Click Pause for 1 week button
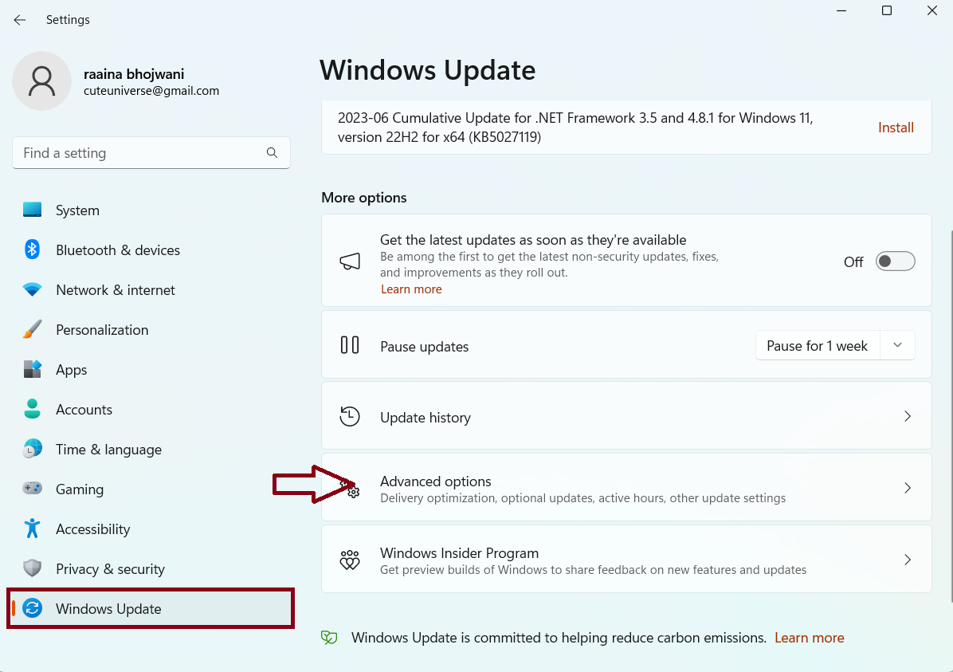 click(x=817, y=345)
